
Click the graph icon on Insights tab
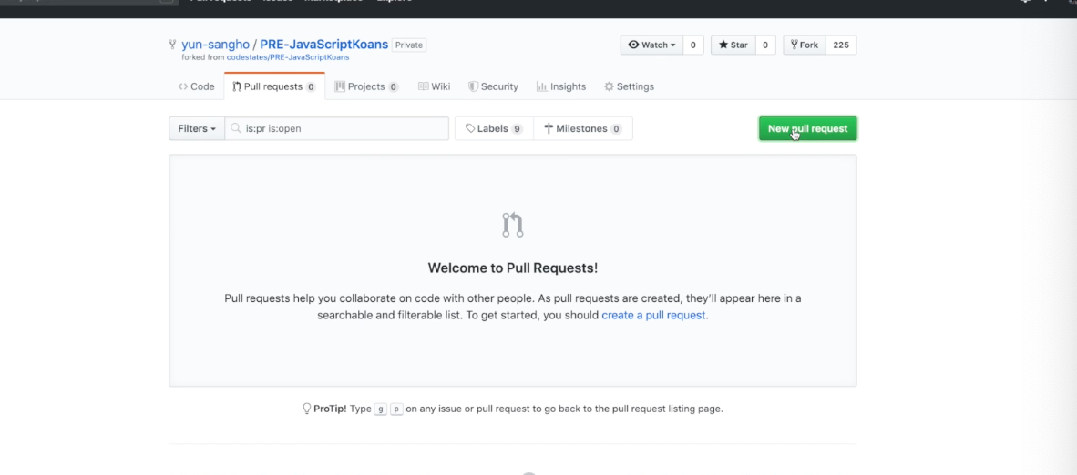(541, 86)
